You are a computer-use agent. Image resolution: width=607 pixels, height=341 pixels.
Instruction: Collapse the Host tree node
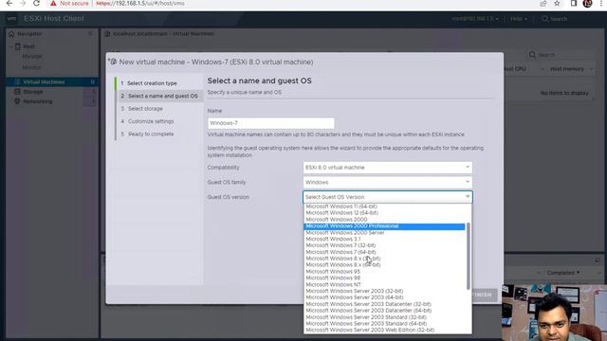coord(11,46)
